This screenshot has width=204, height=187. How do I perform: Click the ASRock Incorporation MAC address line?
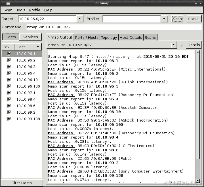[108, 120]
